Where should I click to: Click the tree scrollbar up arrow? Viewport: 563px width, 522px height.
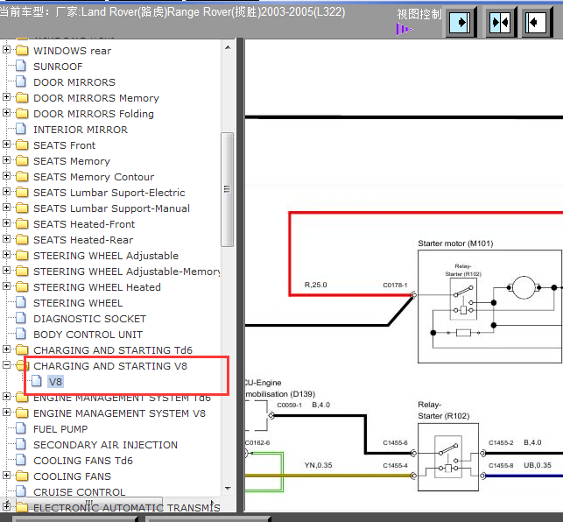pos(228,47)
